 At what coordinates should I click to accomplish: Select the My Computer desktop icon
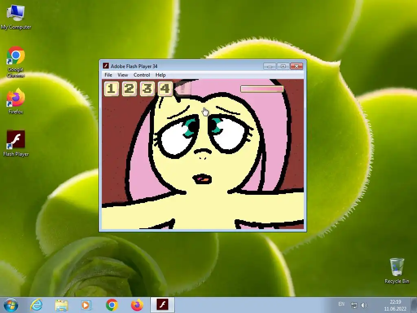point(16,17)
